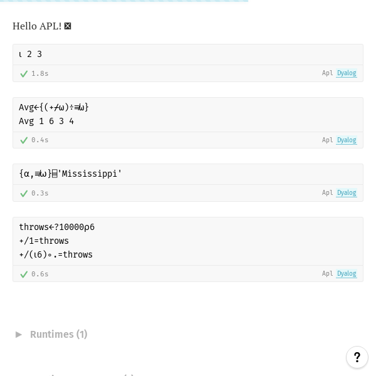Click the green checkmark for 1.8s cell
376x376 pixels.
[24, 73]
